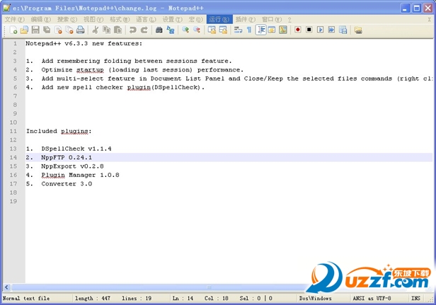Click the 'INS' insert mode indicator
436x305 pixels.
pos(415,299)
